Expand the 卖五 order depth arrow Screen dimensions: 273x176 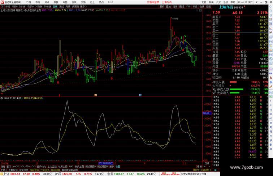[x=220, y=17]
